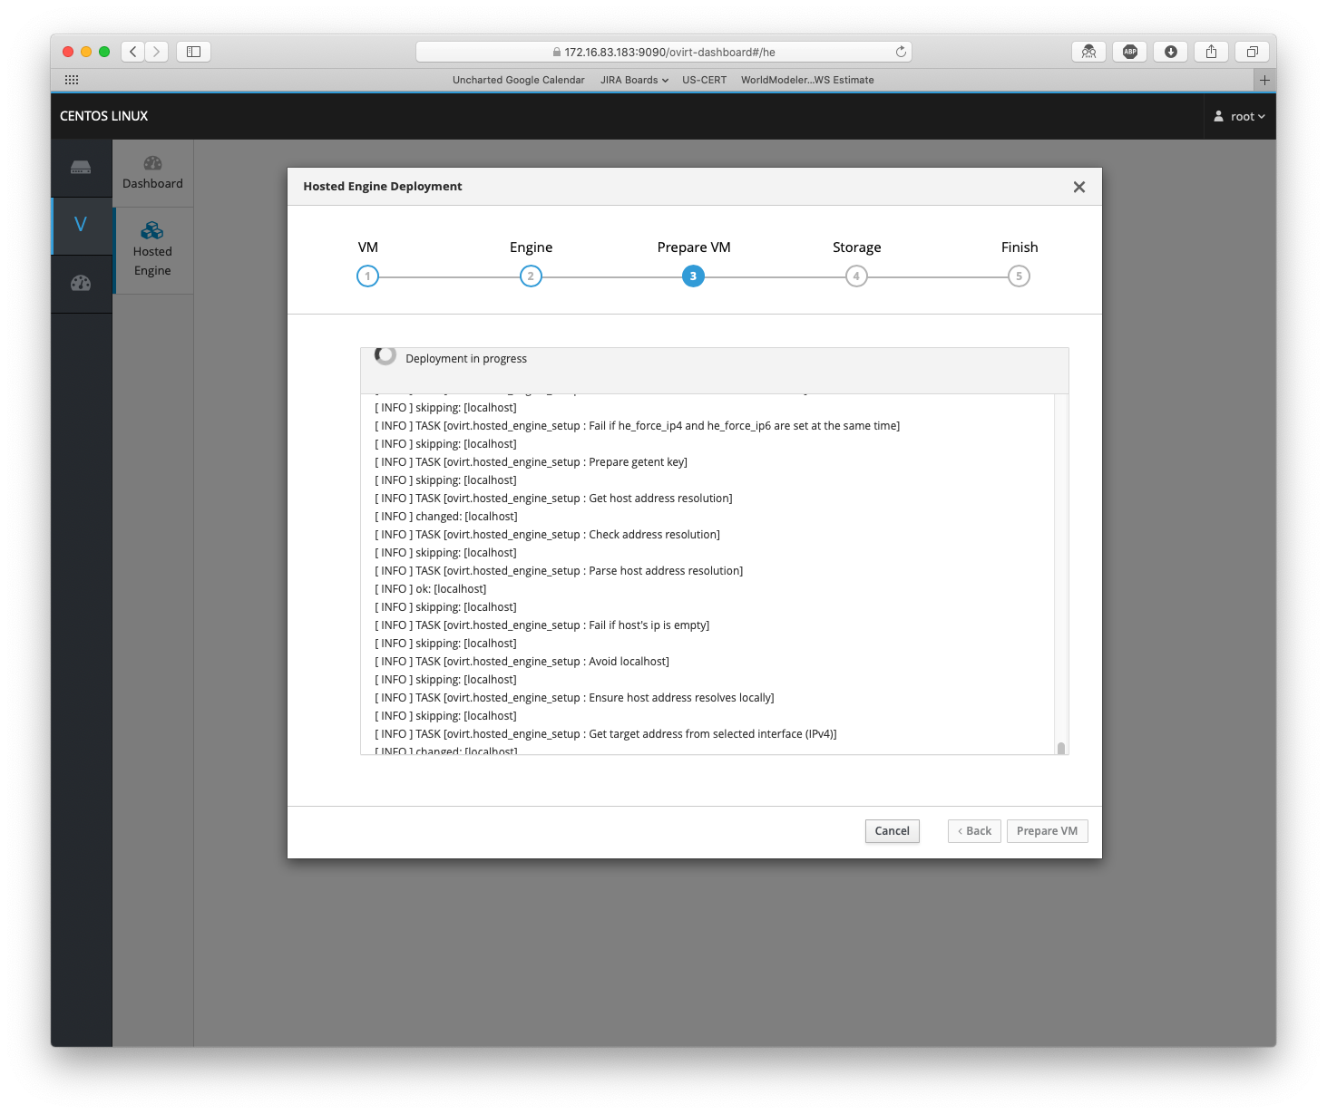Expand the JIRA Boards bookmark dropdown

tap(634, 80)
